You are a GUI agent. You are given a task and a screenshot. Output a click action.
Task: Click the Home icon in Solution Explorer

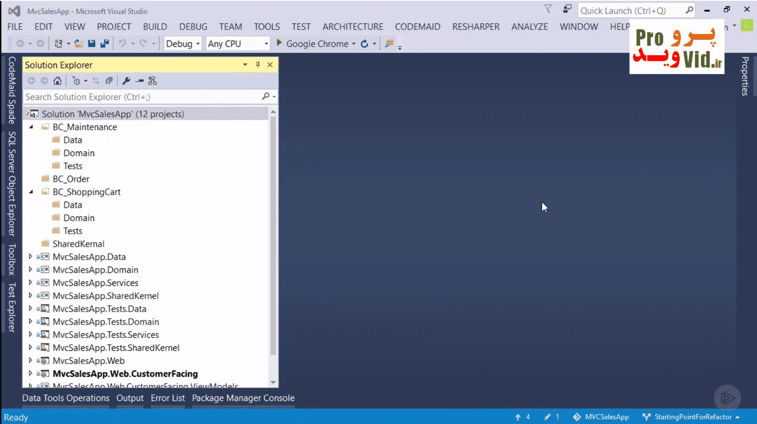tap(57, 81)
